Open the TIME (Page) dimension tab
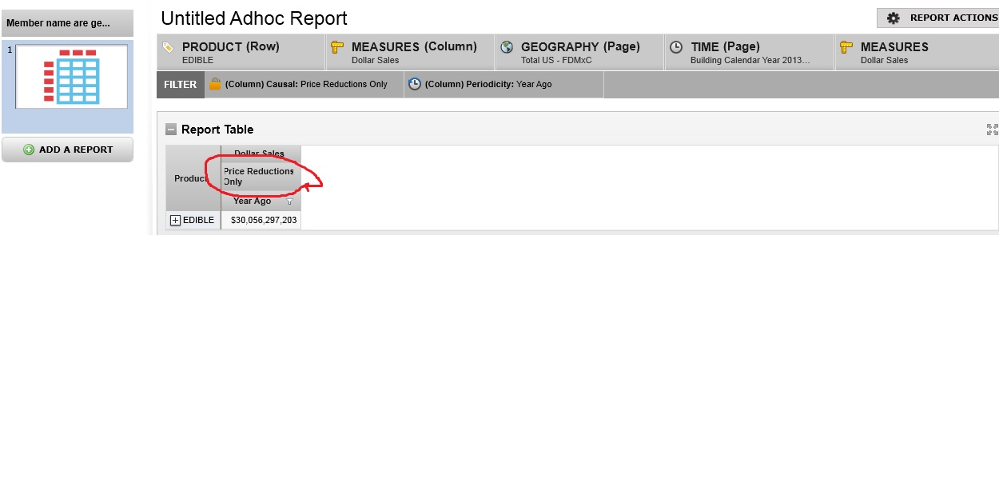Screen dimensions: 999x491 (x=750, y=53)
